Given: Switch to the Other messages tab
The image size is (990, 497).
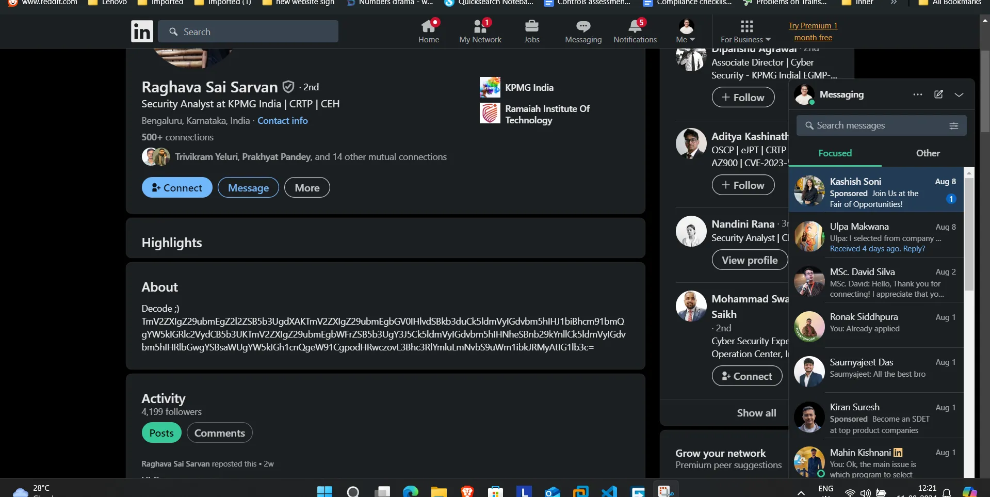Looking at the screenshot, I should click(x=928, y=153).
